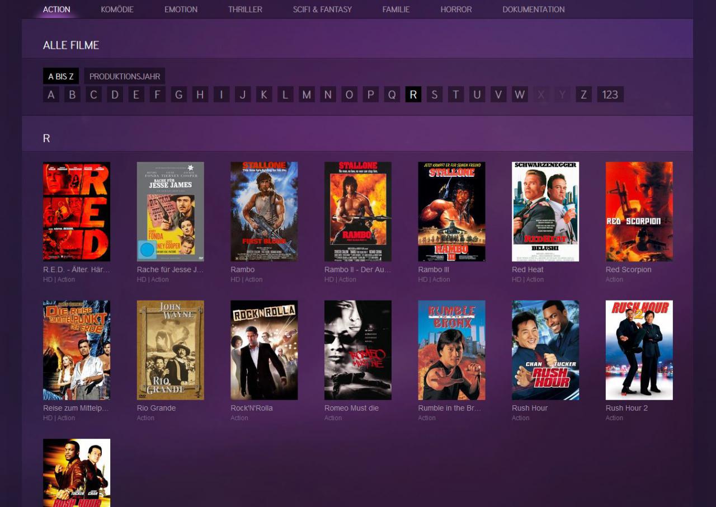Go to the SciFi & Fantasy tab
Viewport: 716px width, 507px height.
322,10
